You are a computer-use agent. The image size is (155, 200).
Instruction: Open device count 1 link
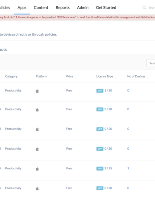point(128,168)
